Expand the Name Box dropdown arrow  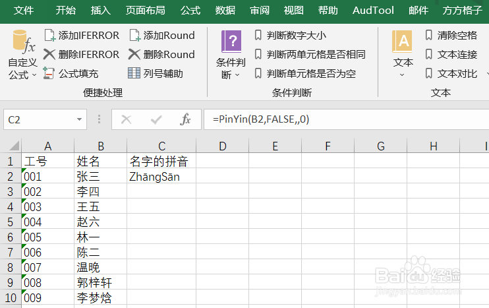[80, 119]
